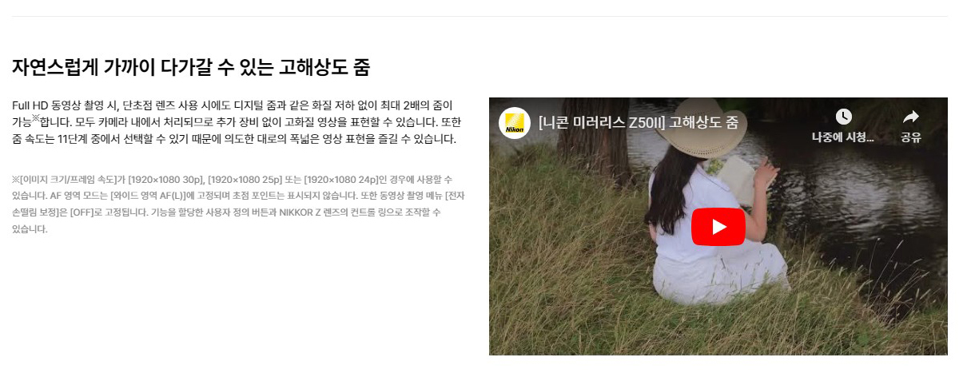
Task: Open the video title link 고해상도 줌
Action: pos(638,123)
